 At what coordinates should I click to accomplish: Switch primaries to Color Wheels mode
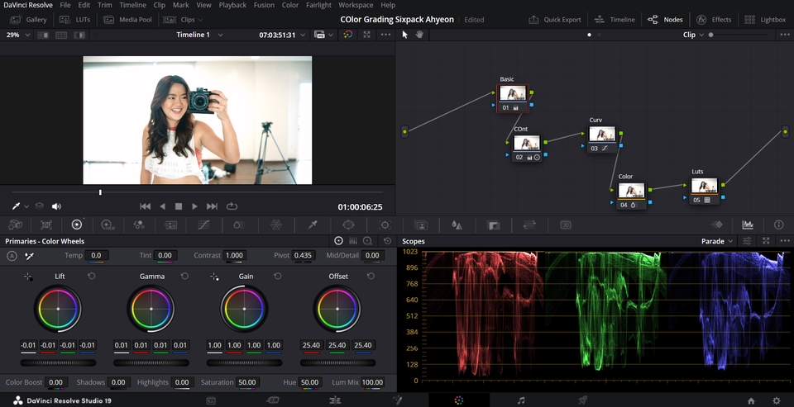pyautogui.click(x=339, y=241)
